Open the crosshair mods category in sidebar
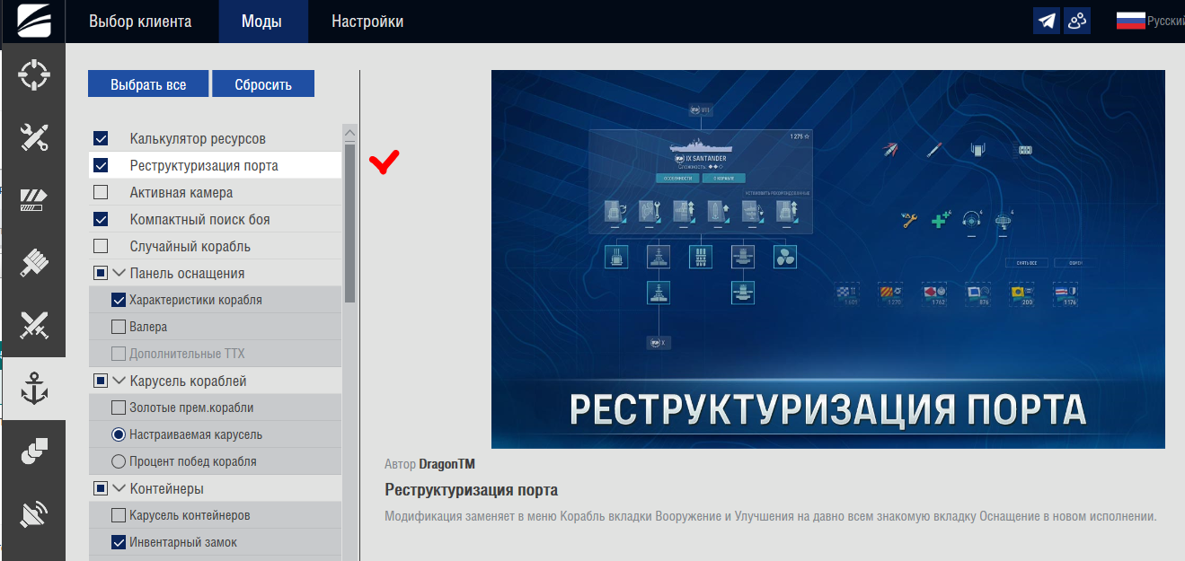Screen dimensions: 1185x561 pos(33,75)
